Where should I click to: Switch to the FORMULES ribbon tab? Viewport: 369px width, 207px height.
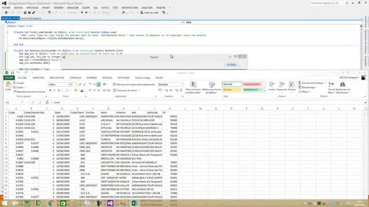[x=76, y=78]
